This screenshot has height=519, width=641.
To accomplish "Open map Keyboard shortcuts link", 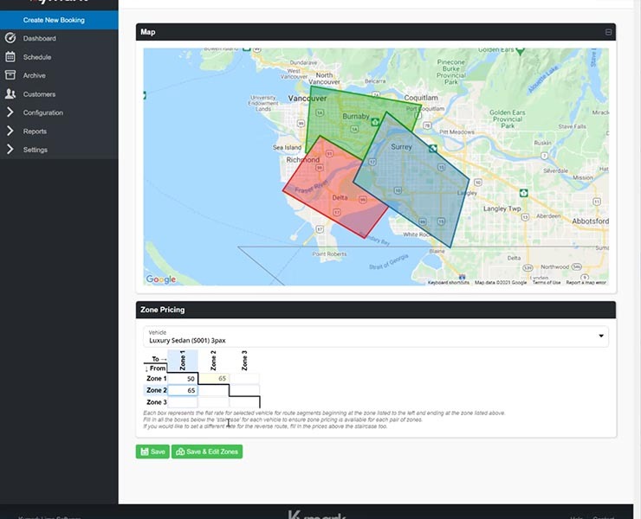I will (x=449, y=282).
